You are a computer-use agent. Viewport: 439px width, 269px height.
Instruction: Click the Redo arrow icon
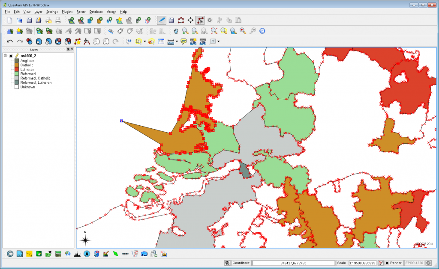pos(20,41)
